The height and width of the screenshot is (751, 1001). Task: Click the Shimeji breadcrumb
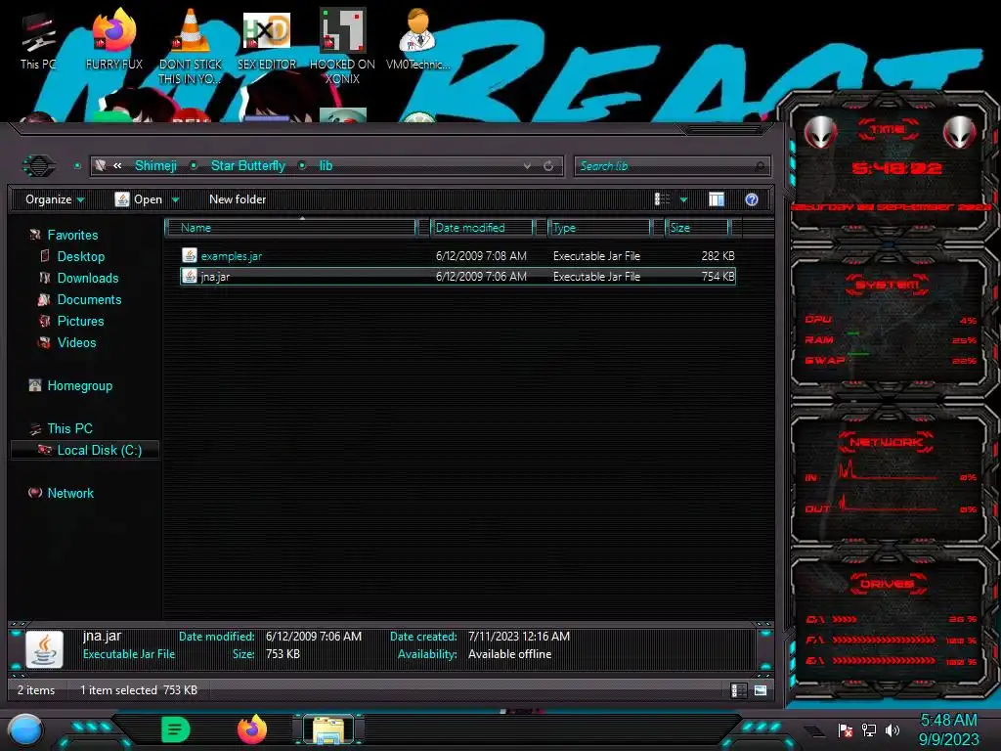click(x=155, y=166)
